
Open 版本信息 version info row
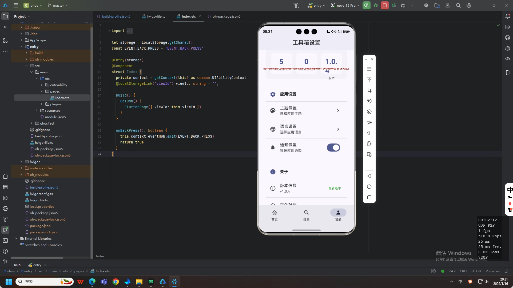306,188
